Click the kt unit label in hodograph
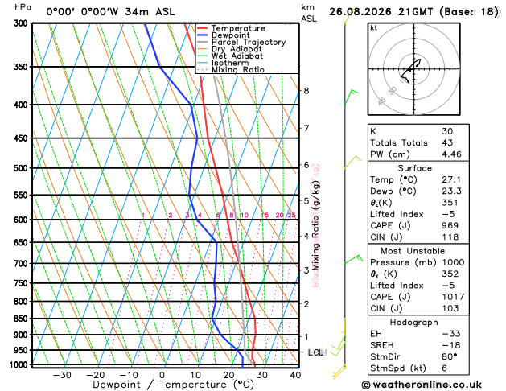The image size is (506, 391). click(x=374, y=28)
